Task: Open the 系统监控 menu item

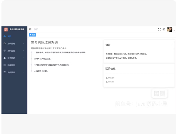Action: click(x=14, y=51)
